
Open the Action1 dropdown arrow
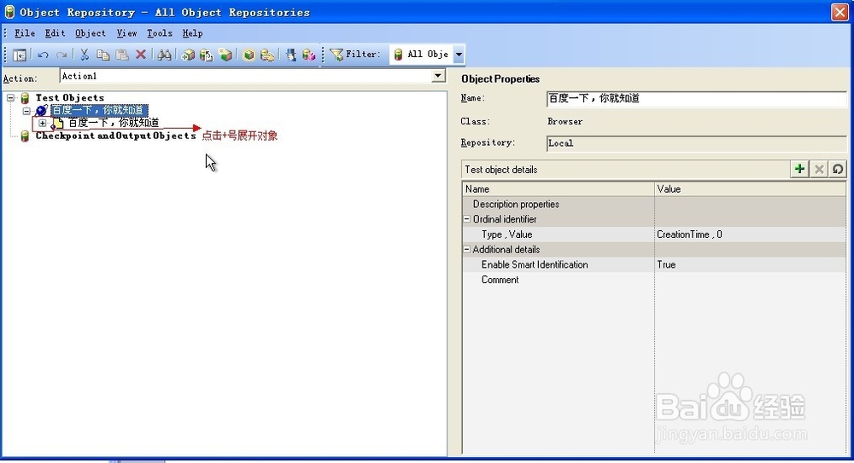438,76
